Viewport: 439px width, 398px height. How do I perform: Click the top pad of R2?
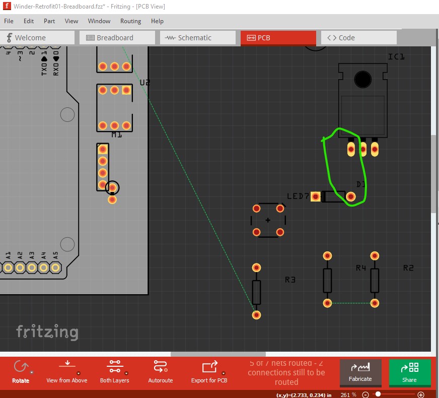pyautogui.click(x=375, y=256)
